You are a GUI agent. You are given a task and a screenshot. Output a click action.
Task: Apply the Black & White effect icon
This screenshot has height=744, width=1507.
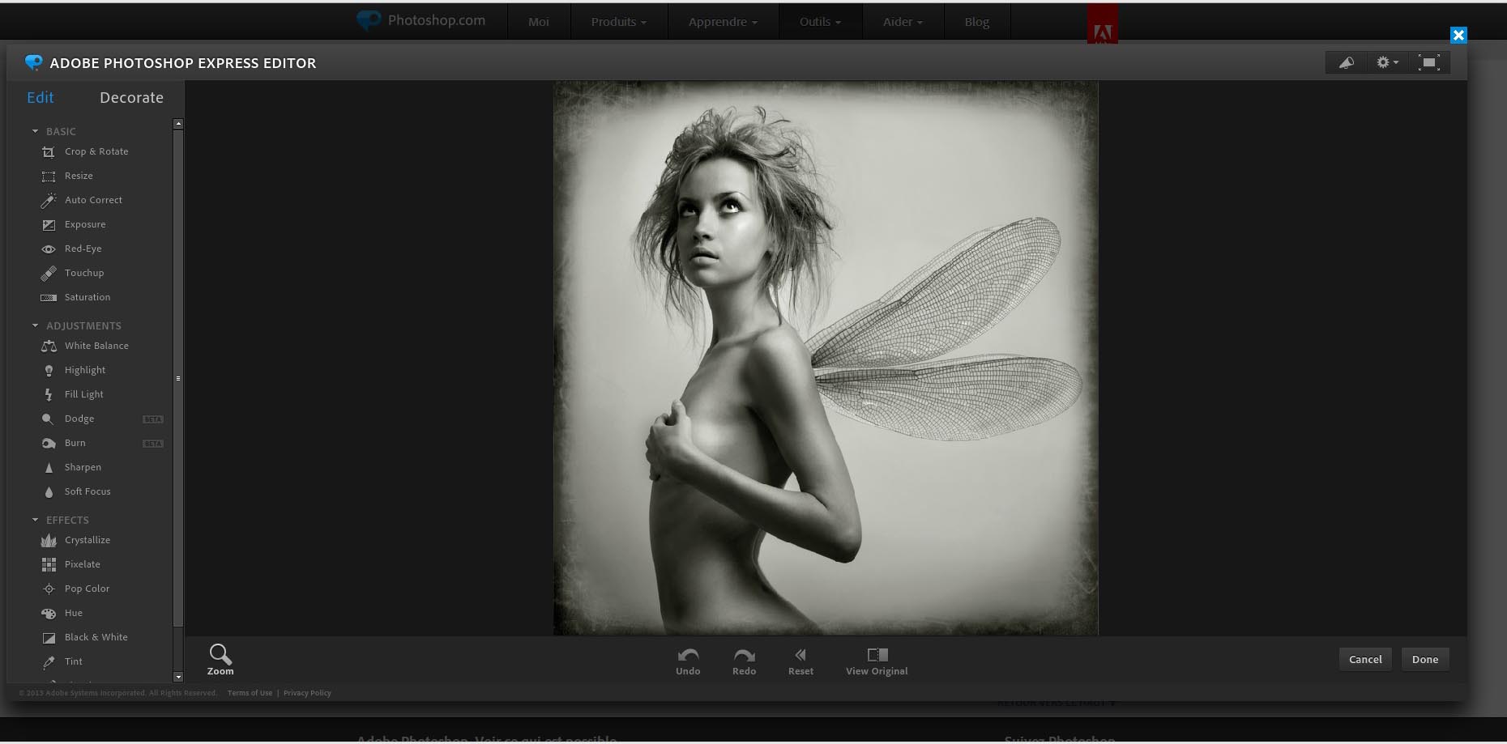point(49,638)
